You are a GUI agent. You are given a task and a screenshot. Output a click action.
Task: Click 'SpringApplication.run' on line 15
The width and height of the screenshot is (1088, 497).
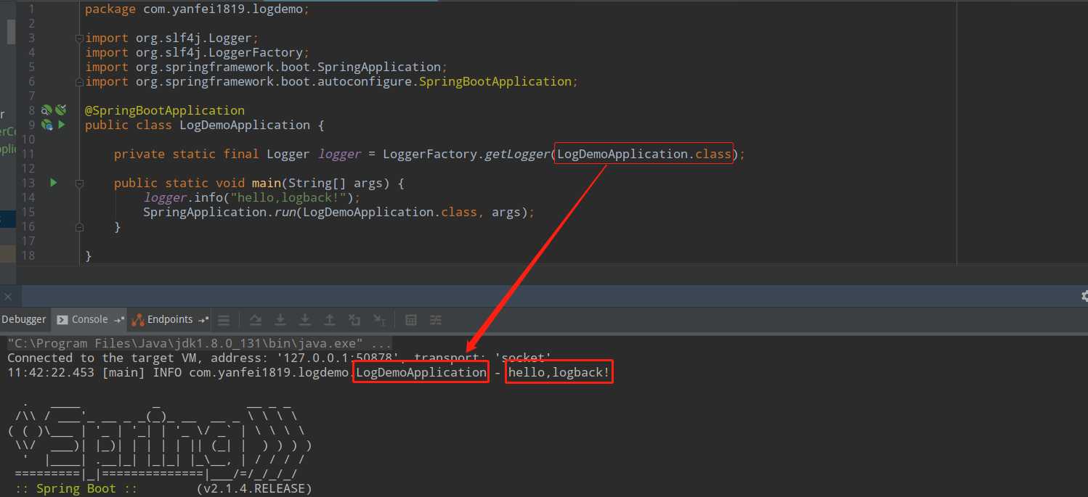click(219, 212)
